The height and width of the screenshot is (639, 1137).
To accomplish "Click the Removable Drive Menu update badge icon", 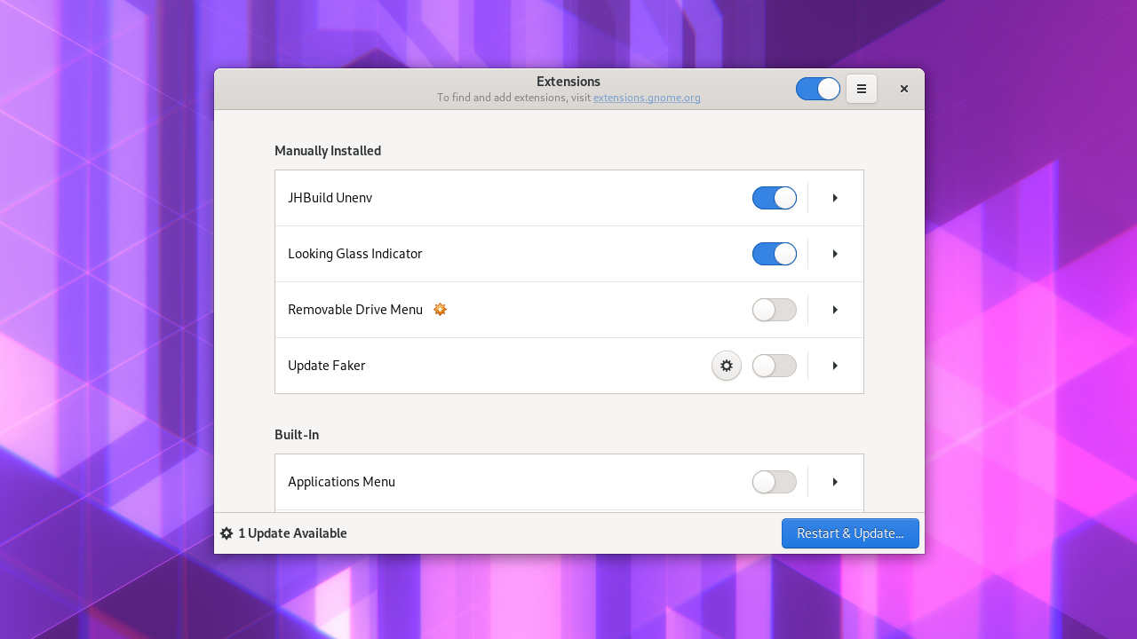I will click(x=440, y=310).
